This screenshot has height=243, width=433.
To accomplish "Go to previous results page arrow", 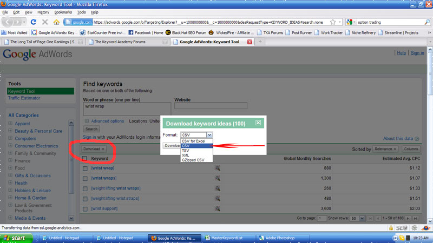I will [378, 218].
